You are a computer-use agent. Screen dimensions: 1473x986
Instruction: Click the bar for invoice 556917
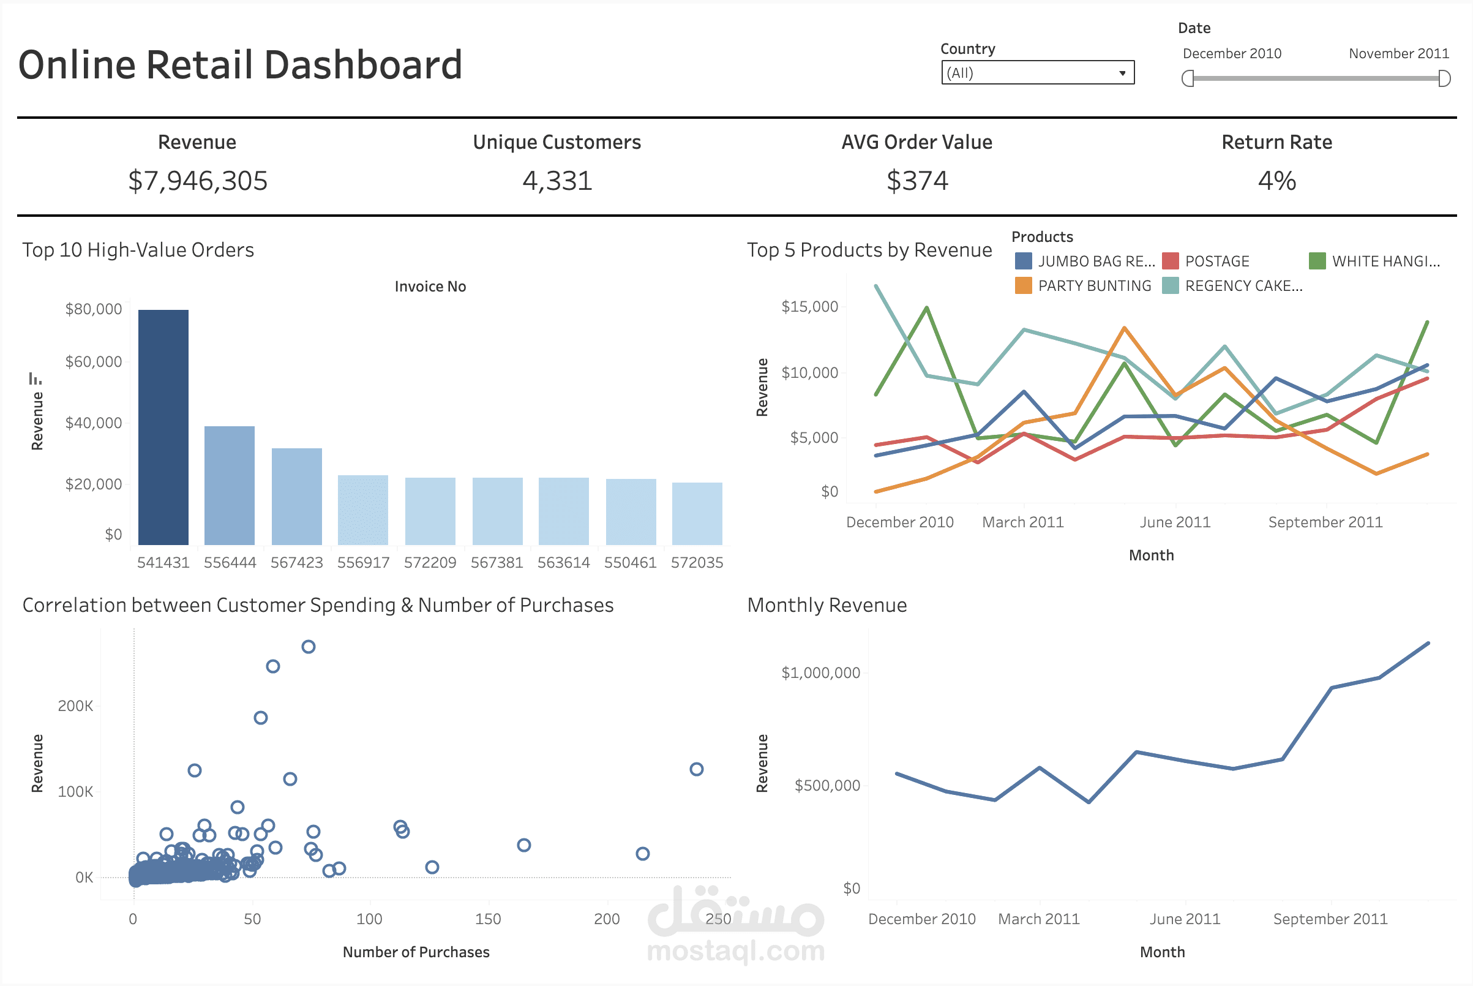(363, 510)
